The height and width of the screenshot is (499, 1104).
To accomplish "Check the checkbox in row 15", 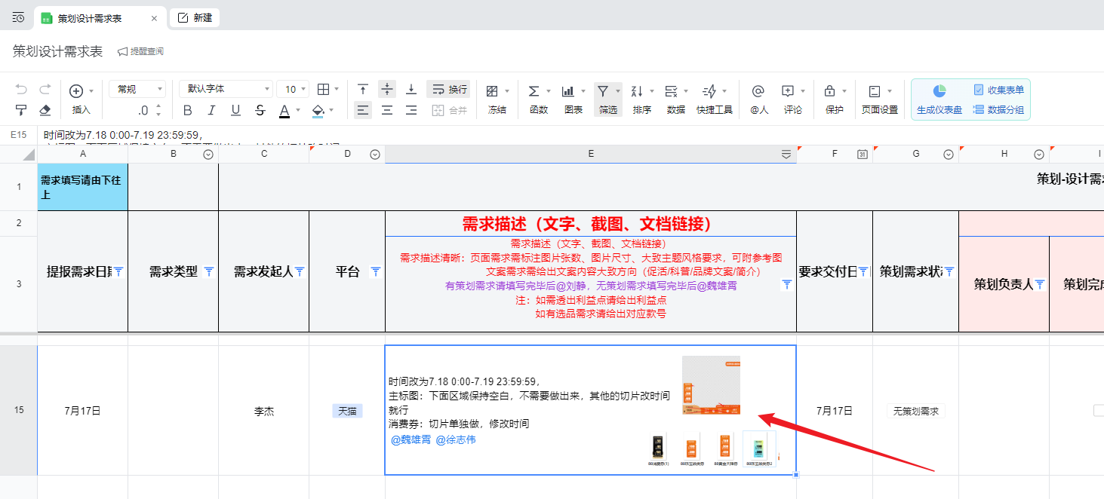I will 1098,411.
